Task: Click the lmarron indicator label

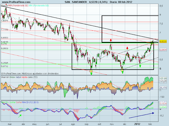Action: click(5, 77)
